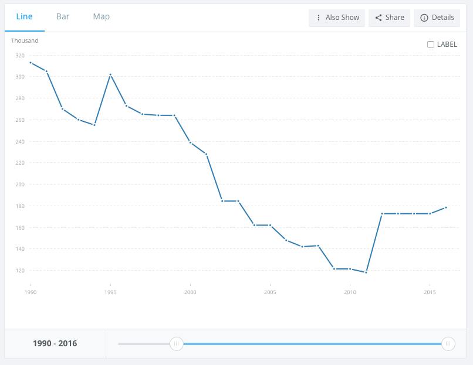
Task: Click the 2011 lowest data point
Action: pyautogui.click(x=366, y=272)
